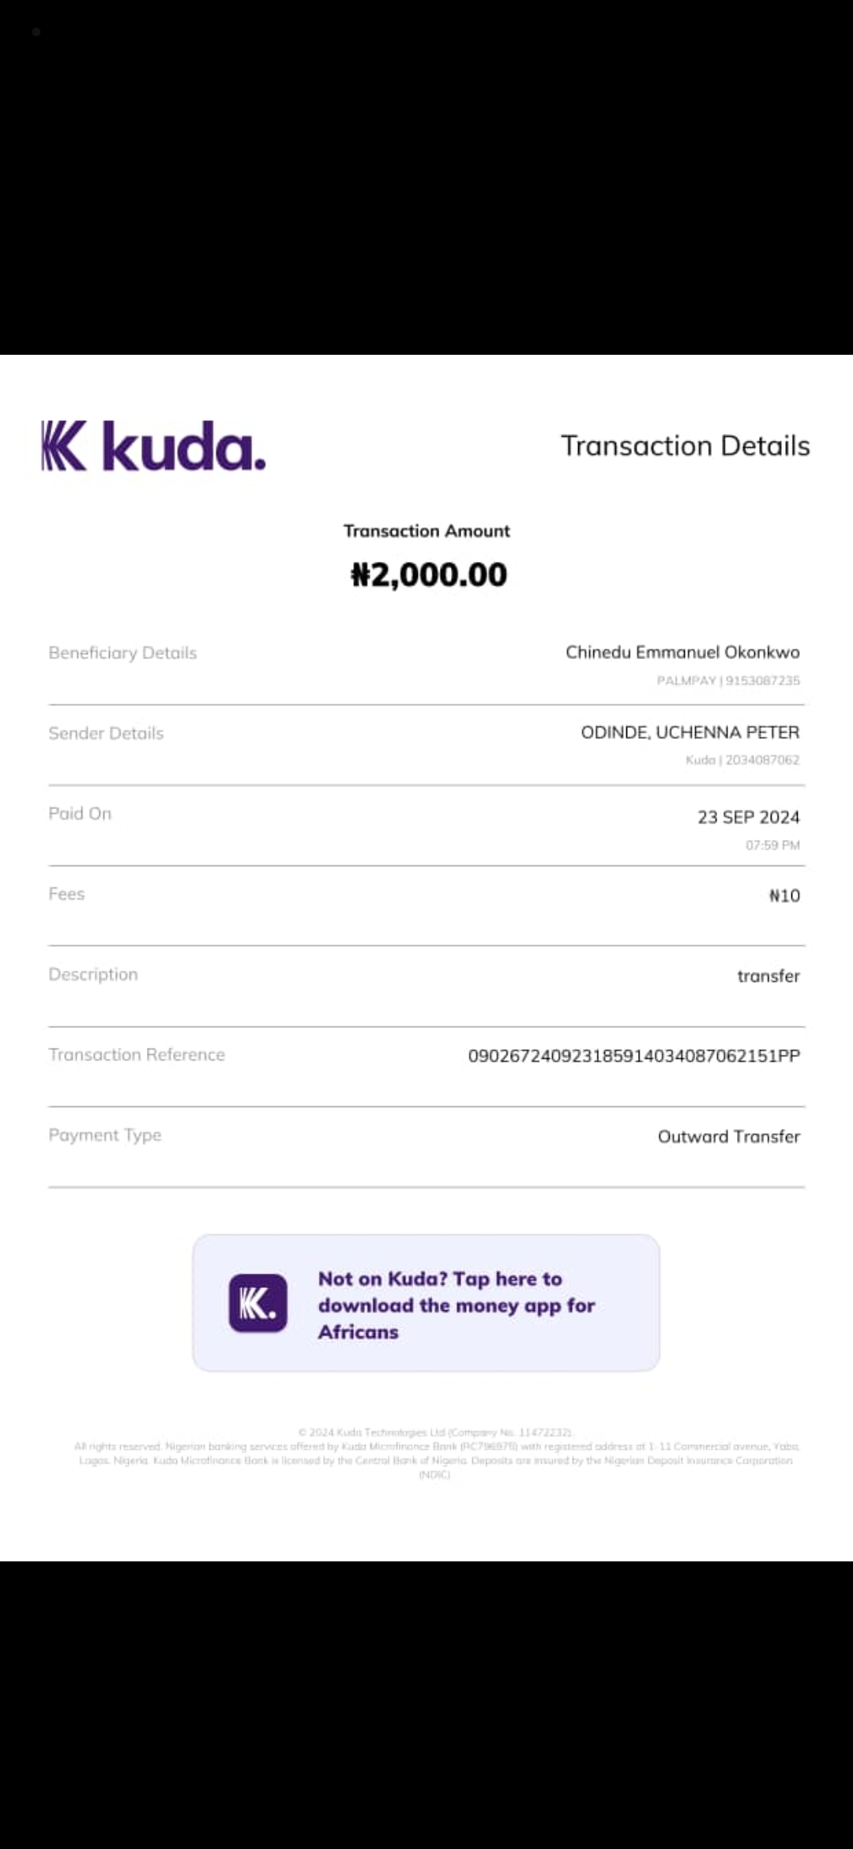
Task: Click the Outward Transfer payment type
Action: click(x=728, y=1136)
